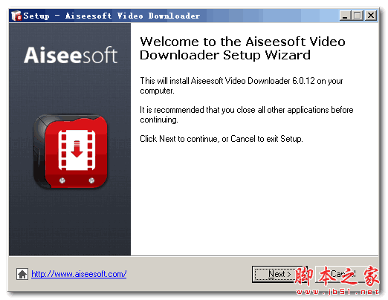Click the home icon beside the website link
This screenshot has width=388, height=300.
[x=22, y=274]
